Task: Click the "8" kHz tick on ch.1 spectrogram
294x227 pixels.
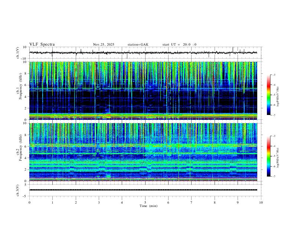Action: point(26,73)
